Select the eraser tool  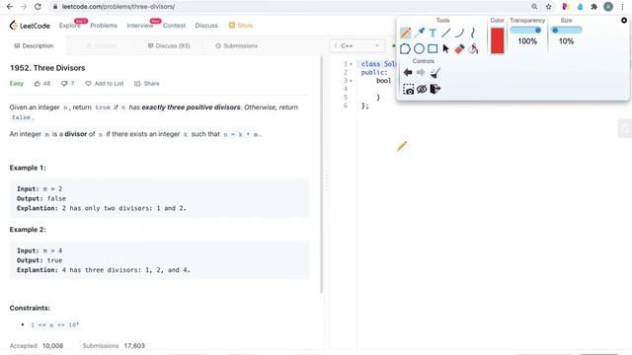point(459,48)
